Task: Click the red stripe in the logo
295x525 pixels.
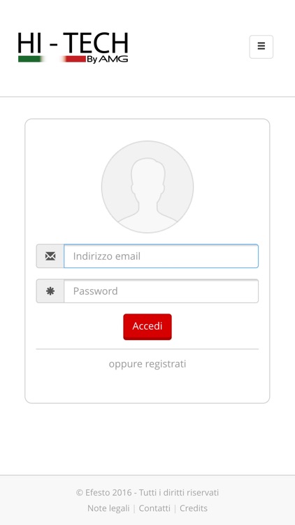Action: coord(74,59)
